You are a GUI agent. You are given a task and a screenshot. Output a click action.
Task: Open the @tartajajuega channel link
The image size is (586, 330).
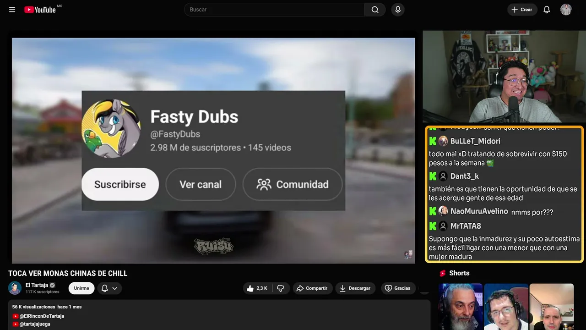coord(35,324)
